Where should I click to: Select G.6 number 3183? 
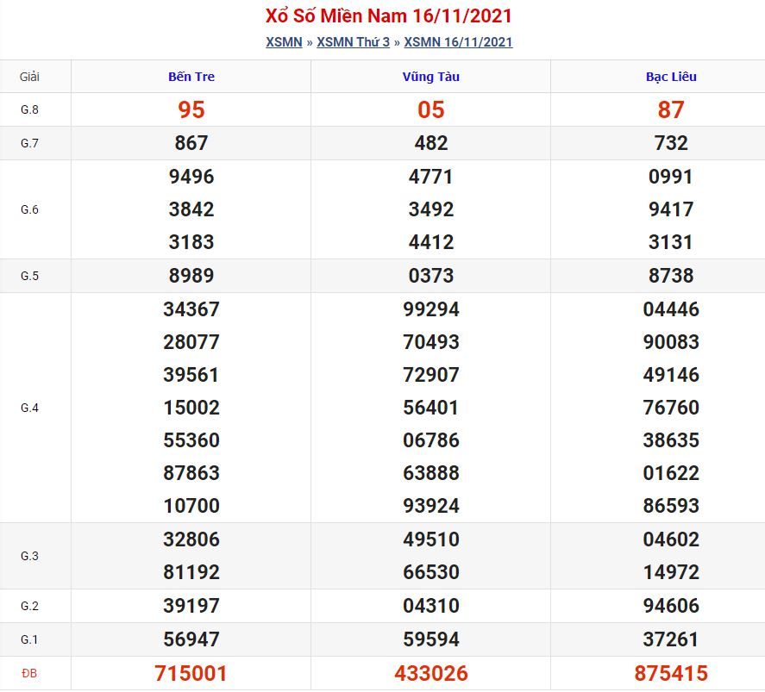(191, 242)
